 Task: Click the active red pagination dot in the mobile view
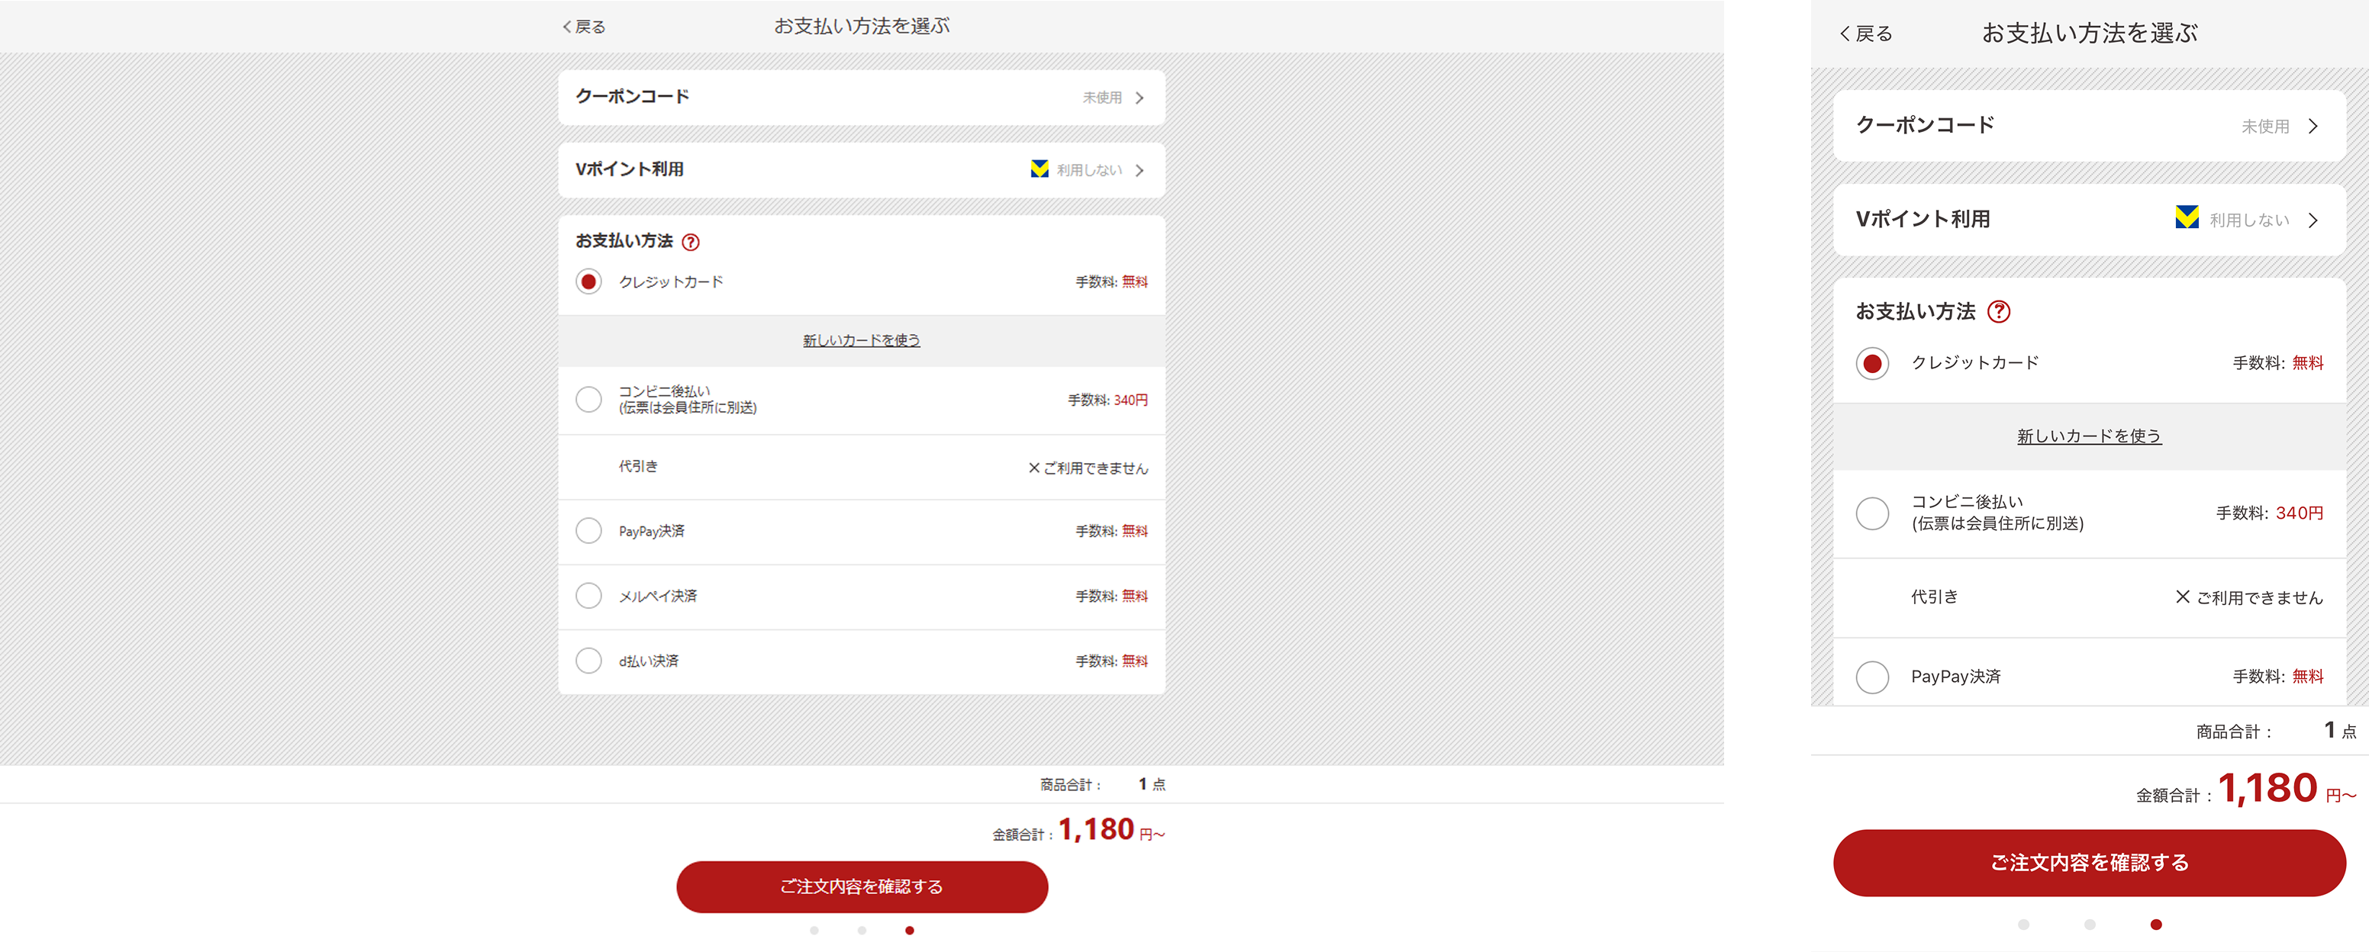click(2155, 925)
